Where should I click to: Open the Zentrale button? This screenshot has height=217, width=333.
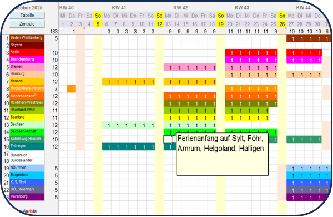tap(27, 24)
